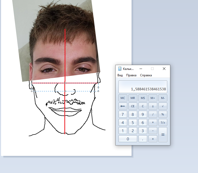Click the digit 2 key
This screenshot has width=198, height=173.
pos(133,131)
